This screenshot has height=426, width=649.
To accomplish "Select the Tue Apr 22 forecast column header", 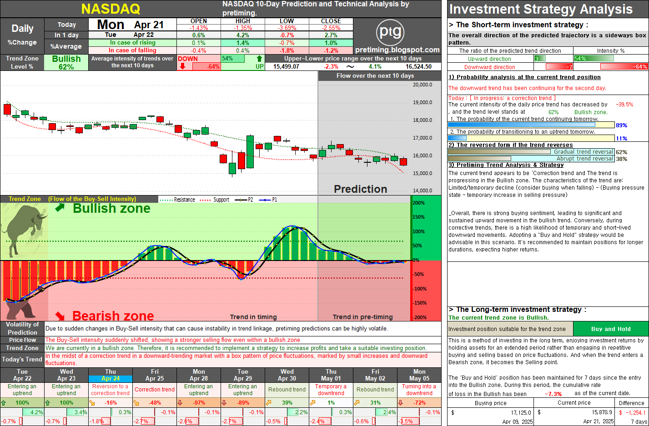I will coord(22,375).
